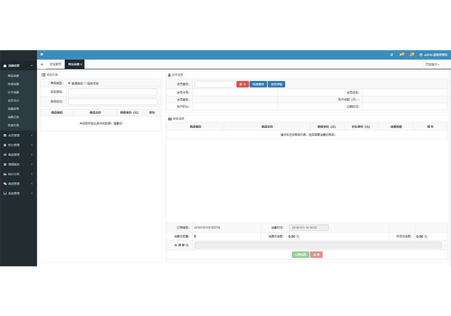Click the 统计分析 chart icon
The image size is (451, 316).
[5, 174]
